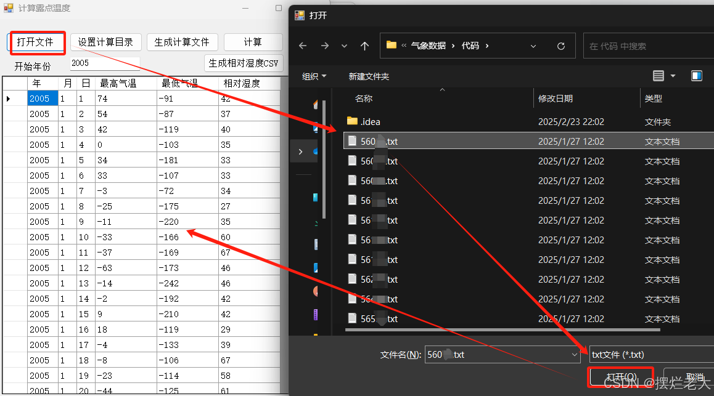Select the 代码 breadcrumb
714x396 pixels.
pyautogui.click(x=470, y=46)
